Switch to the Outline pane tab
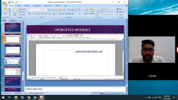178x100 pixels. pos(13,20)
